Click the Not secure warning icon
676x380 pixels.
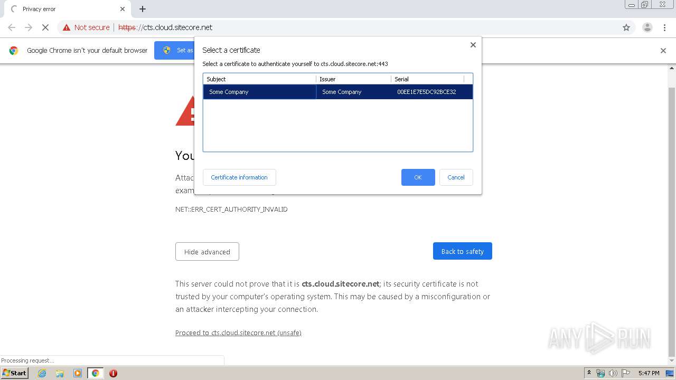[67, 27]
